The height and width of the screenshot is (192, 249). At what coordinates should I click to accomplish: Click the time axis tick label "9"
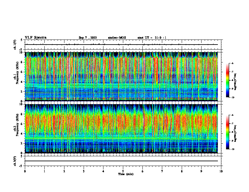tap(201, 171)
